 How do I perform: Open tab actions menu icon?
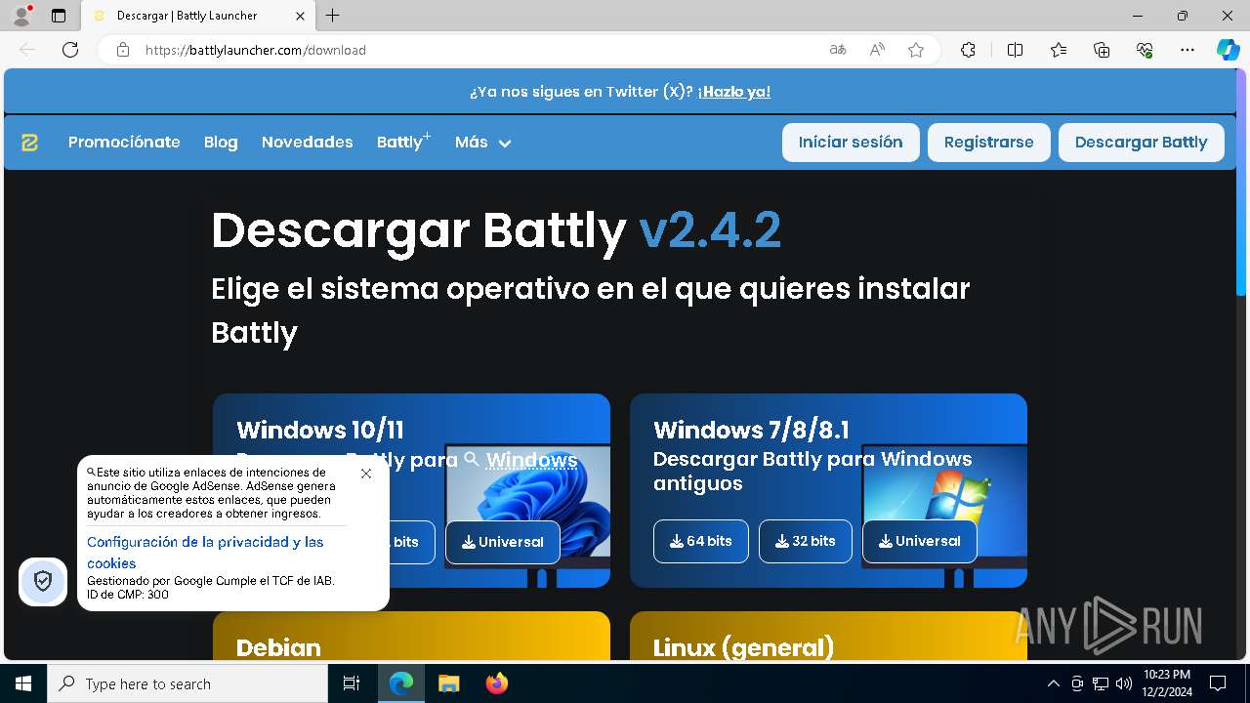pos(59,16)
